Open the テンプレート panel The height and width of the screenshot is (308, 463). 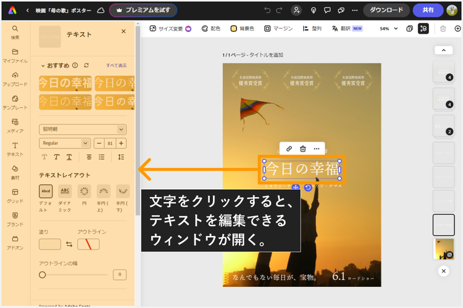(x=15, y=102)
